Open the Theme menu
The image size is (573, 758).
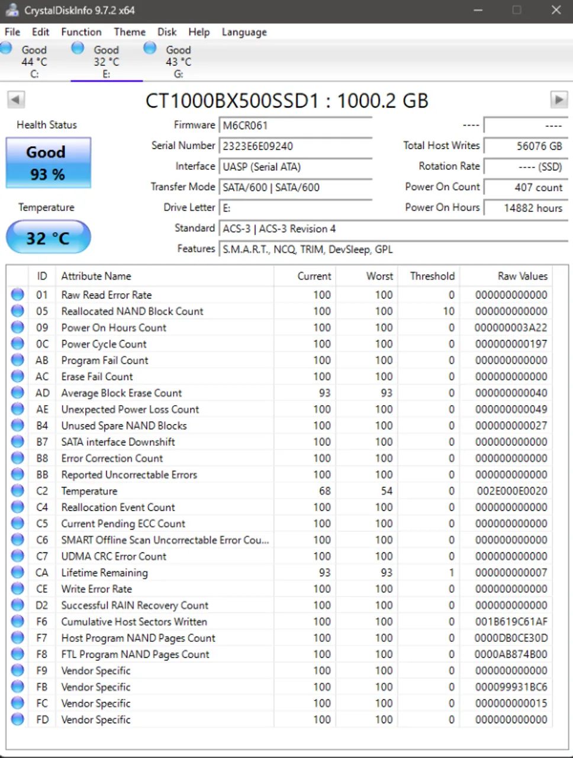129,32
